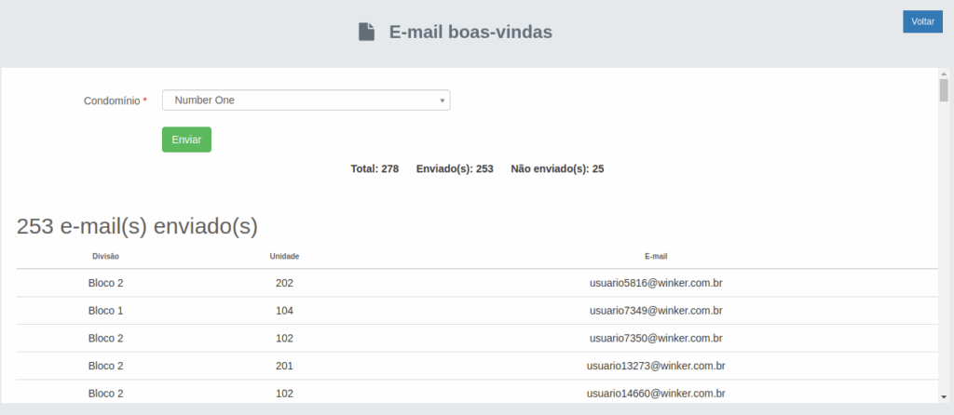Click the 253 e-mail(s) enviado(s) heading
This screenshot has width=954, height=415.
pos(137,227)
